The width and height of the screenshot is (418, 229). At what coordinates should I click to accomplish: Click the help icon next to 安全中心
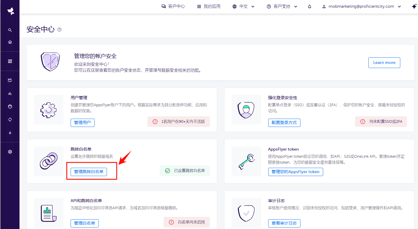[59, 30]
